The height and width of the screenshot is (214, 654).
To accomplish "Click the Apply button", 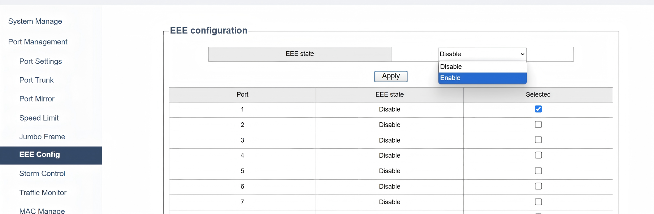I will pos(391,76).
